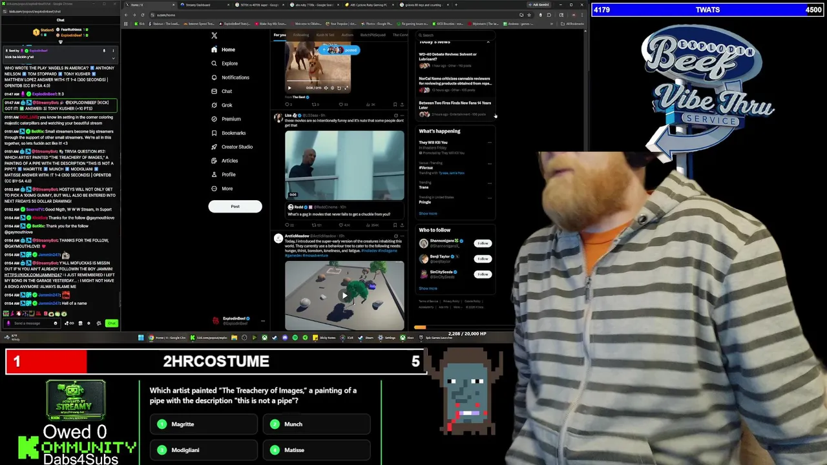Play the dog video in feed

click(x=289, y=88)
